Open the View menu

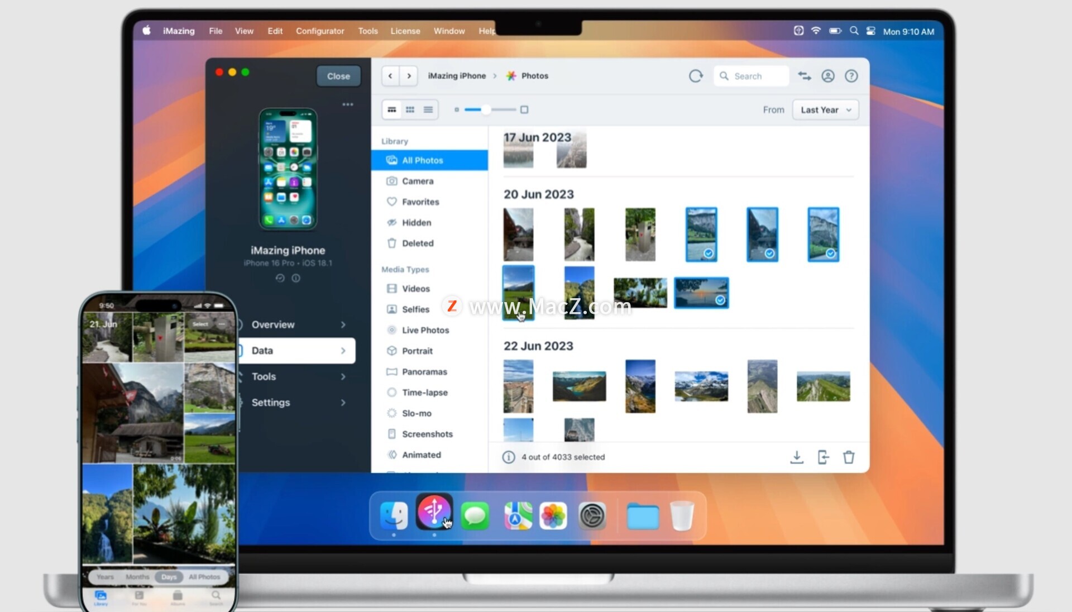[244, 31]
